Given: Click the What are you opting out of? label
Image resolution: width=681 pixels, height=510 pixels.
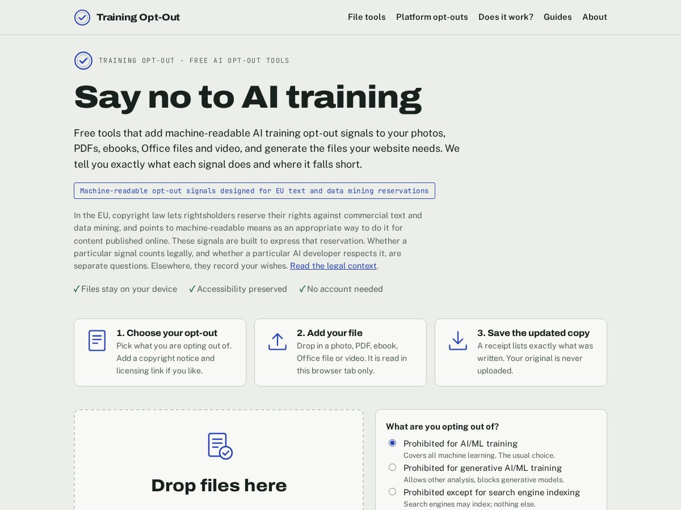Looking at the screenshot, I should tap(442, 427).
